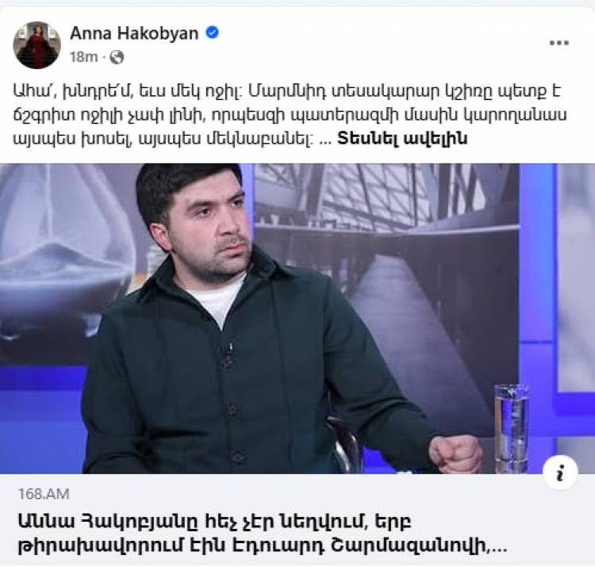Open the three-dot post options menu
Screen dimensions: 595x567
click(559, 43)
